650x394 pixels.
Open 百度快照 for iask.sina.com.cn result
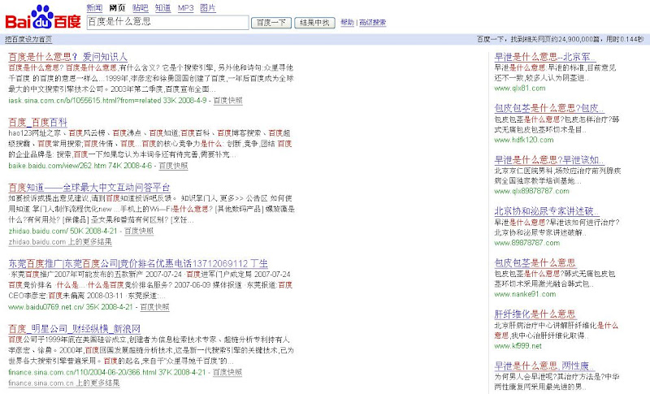(228, 100)
